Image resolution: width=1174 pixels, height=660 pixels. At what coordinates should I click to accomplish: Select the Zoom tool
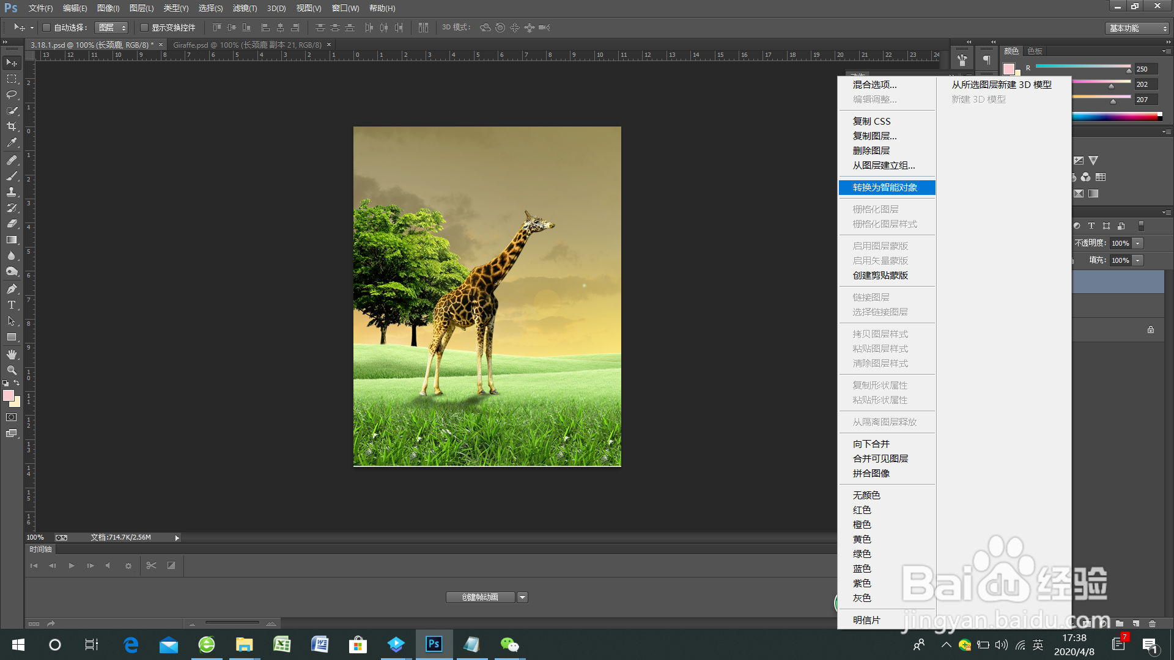pyautogui.click(x=12, y=370)
